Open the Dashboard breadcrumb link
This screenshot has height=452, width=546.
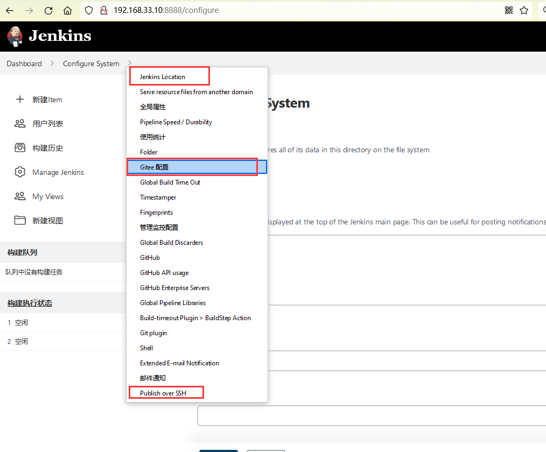pyautogui.click(x=24, y=63)
